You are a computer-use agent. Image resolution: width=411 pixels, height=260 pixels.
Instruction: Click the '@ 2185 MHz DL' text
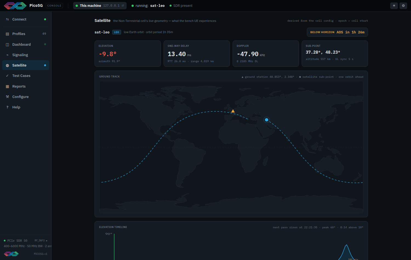tap(247, 61)
